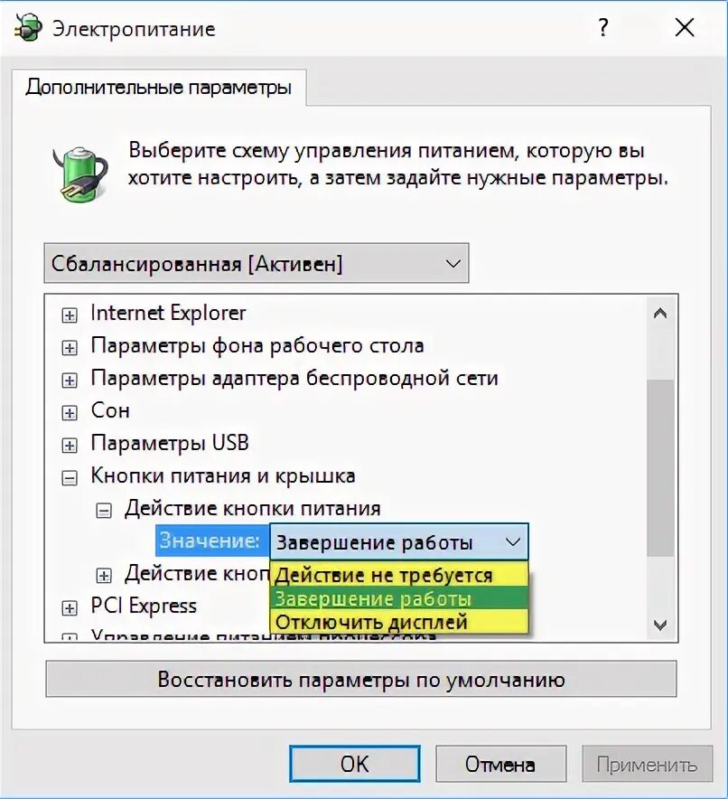This screenshot has width=728, height=799.
Task: Expand Параметры адаптера беспроводной сети node
Action: coord(70,381)
